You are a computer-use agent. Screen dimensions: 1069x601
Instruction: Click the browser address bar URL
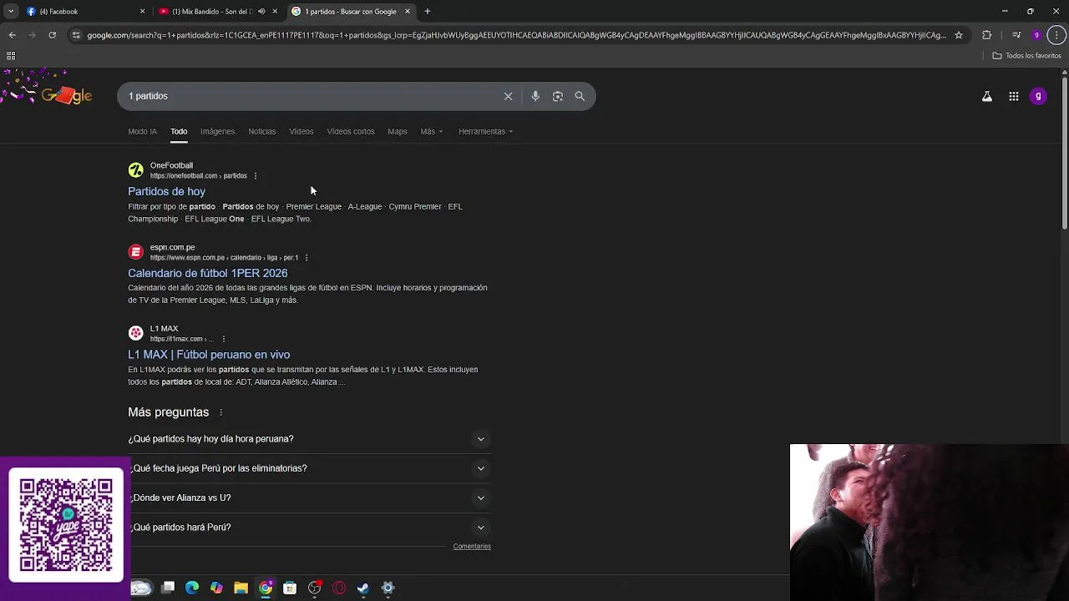(x=516, y=35)
